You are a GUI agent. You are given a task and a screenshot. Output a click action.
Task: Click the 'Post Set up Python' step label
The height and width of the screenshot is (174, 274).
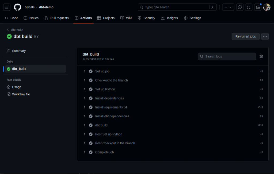click(109, 134)
